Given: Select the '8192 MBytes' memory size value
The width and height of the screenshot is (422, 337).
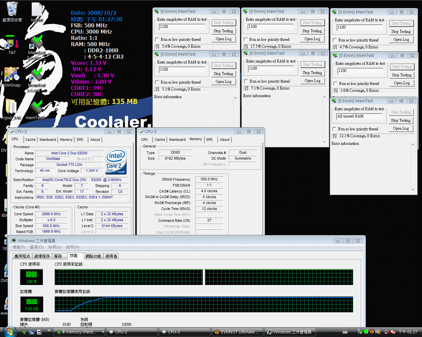Looking at the screenshot, I should pyautogui.click(x=175, y=158).
